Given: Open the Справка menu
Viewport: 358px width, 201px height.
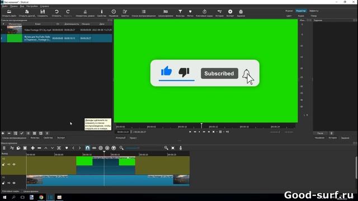Looking at the screenshot, I should click(45, 6).
